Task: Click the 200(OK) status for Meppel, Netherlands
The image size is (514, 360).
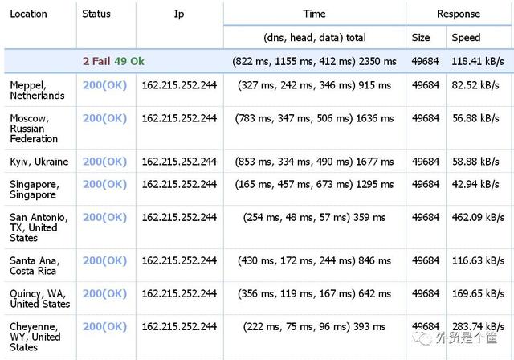Action: [104, 84]
